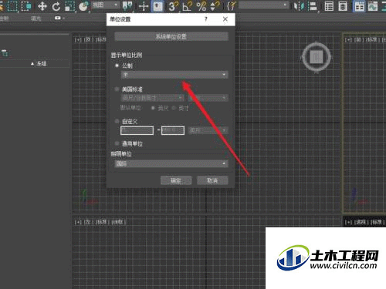Click Edit Named Selection Sets icon
The height and width of the screenshot is (289, 386).
(232, 6)
